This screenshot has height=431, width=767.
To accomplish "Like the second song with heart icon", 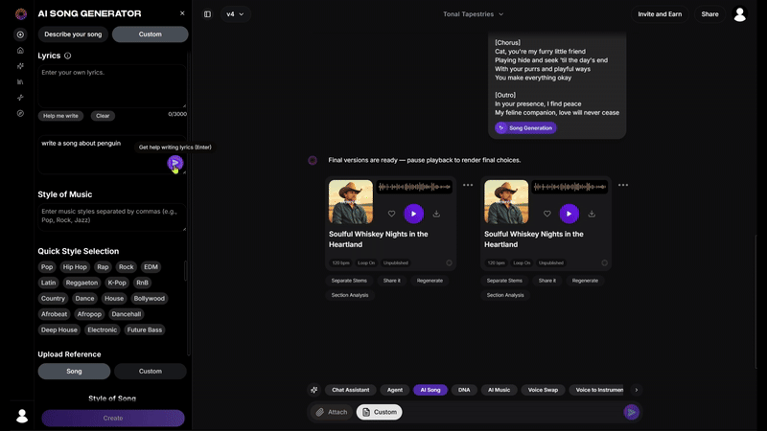I will [x=546, y=214].
